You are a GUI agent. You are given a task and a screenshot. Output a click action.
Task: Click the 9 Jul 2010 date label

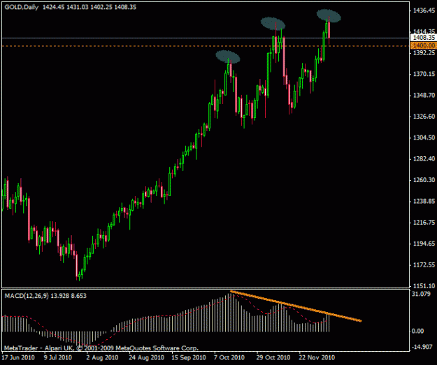click(58, 357)
